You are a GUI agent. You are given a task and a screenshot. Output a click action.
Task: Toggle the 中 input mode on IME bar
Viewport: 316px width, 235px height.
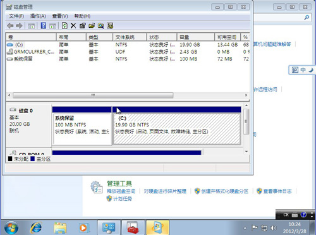(x=303, y=70)
